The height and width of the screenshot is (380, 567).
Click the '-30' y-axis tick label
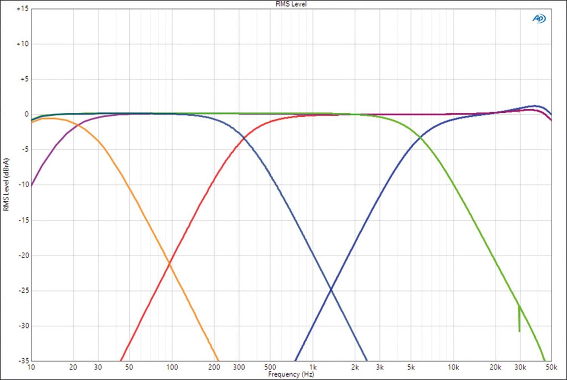[x=23, y=326]
